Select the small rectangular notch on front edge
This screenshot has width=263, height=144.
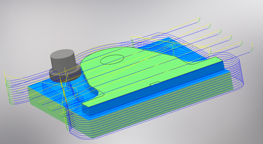click(155, 83)
